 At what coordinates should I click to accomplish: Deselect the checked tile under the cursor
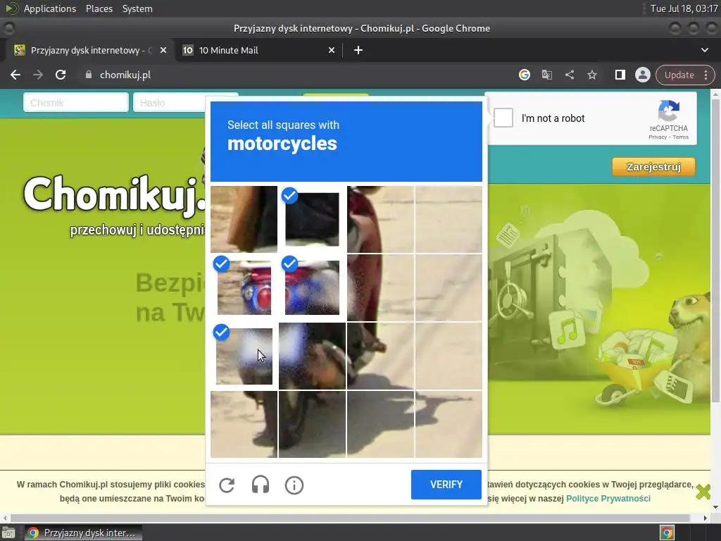(244, 356)
